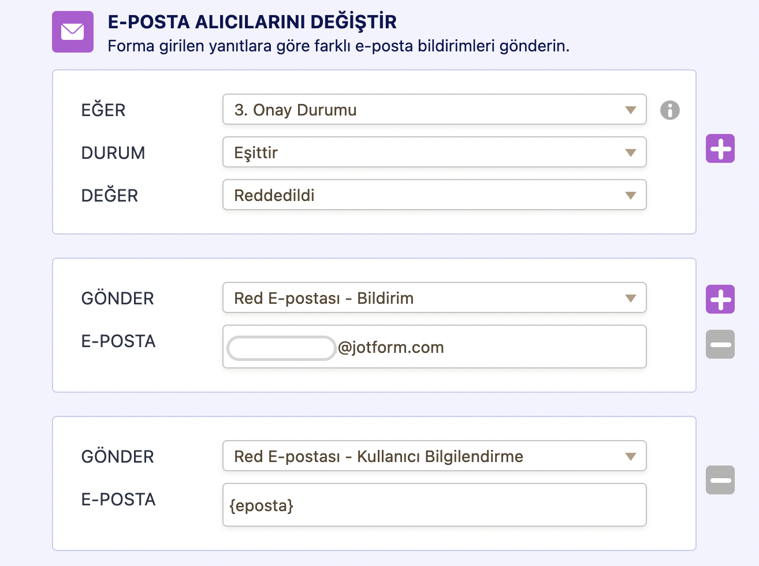Click the info icon beside Onay Durumu
This screenshot has width=759, height=566.
pos(669,110)
